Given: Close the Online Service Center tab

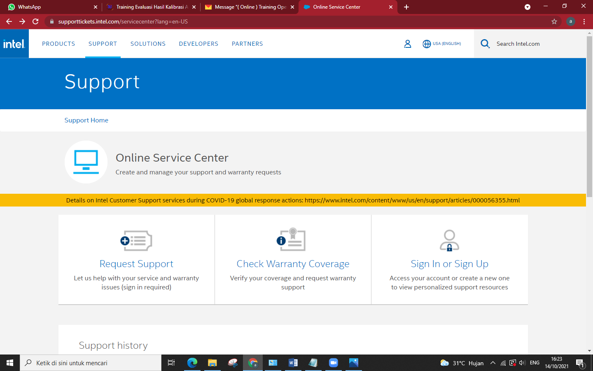Looking at the screenshot, I should [391, 7].
